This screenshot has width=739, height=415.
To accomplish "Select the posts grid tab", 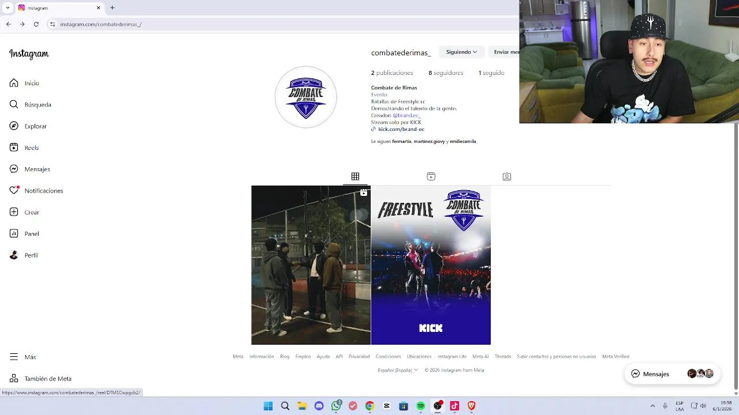I will pos(356,176).
